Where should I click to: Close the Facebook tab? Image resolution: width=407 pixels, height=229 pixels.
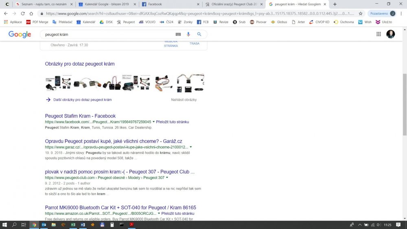point(198,4)
